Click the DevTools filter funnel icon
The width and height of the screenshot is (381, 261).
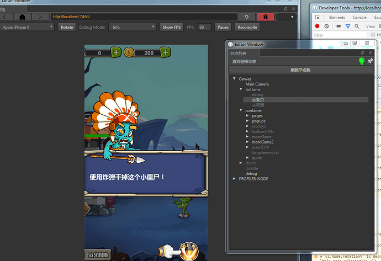tap(348, 26)
